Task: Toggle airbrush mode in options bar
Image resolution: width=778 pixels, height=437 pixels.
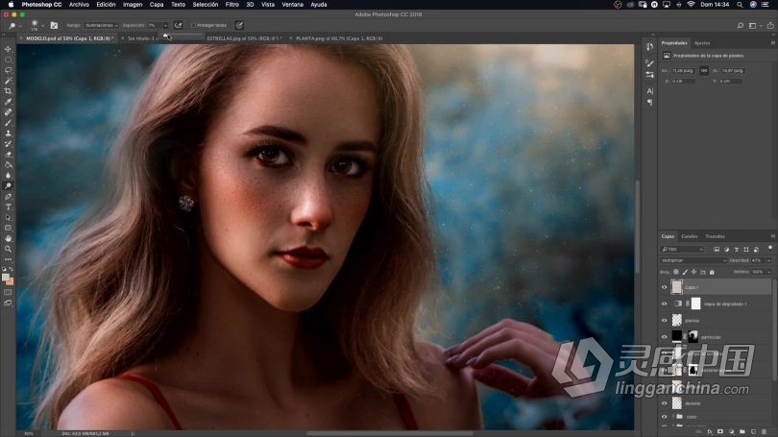Action: click(178, 25)
